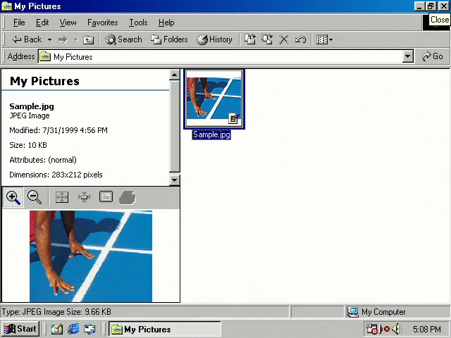Open the Views dropdown button
Screen dimensions: 451x338
tap(324, 39)
